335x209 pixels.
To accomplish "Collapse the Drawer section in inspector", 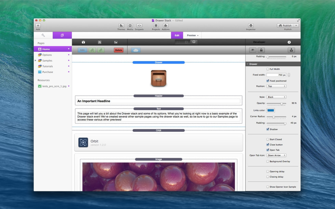I will click(247, 64).
